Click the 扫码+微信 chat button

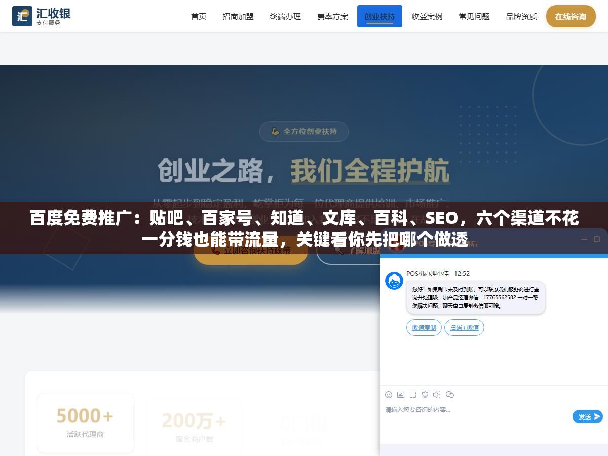point(464,327)
